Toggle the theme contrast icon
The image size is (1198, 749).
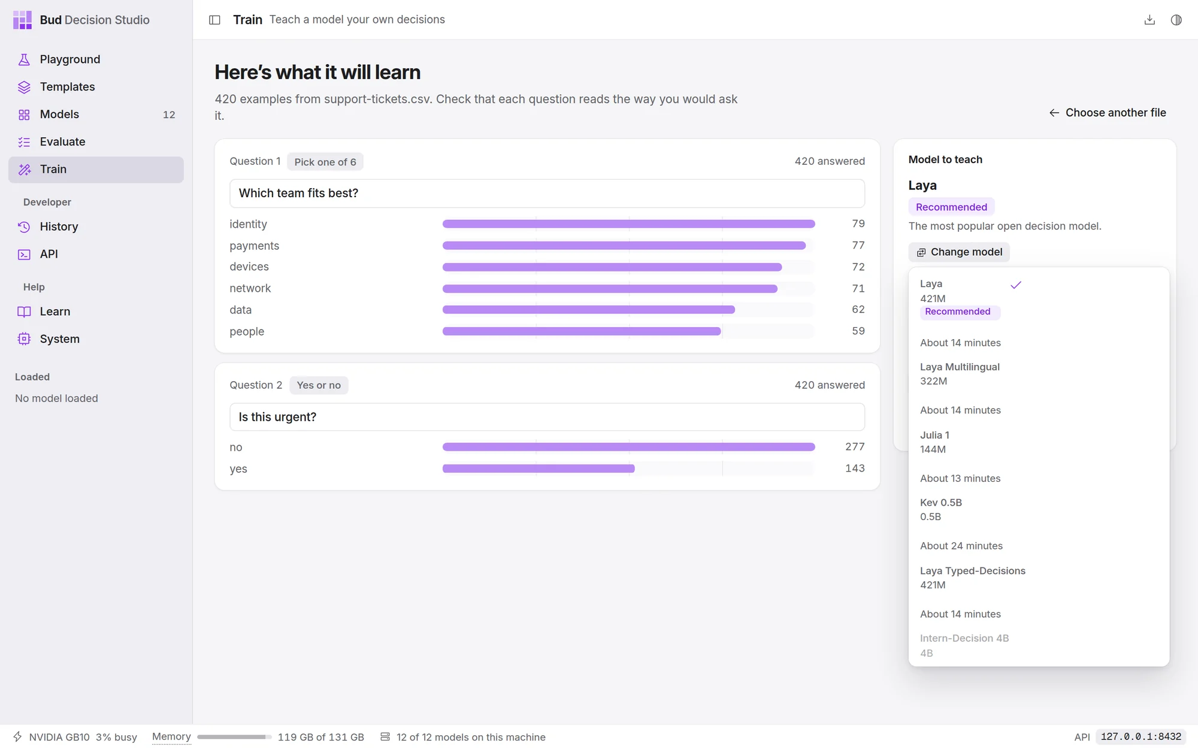(x=1176, y=20)
